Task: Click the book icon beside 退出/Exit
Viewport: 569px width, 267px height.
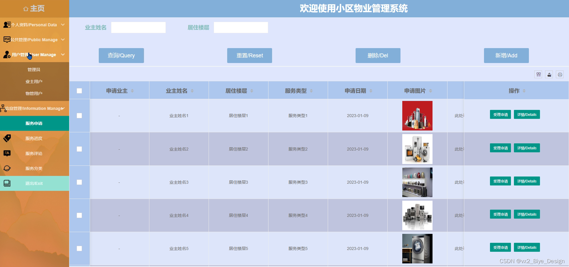Action: click(7, 183)
